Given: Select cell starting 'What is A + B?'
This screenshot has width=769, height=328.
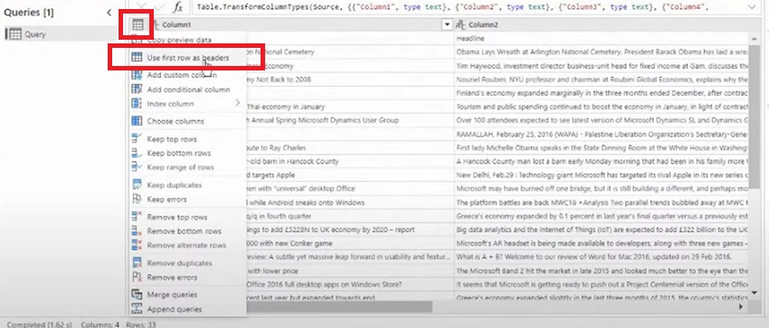Looking at the screenshot, I should point(601,257).
